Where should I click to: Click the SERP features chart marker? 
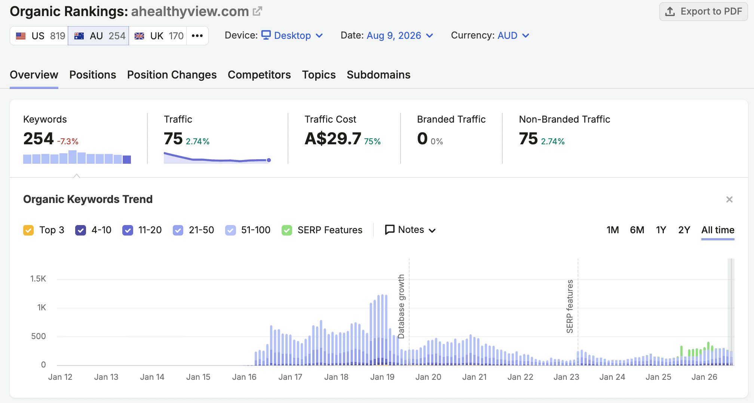coord(570,307)
